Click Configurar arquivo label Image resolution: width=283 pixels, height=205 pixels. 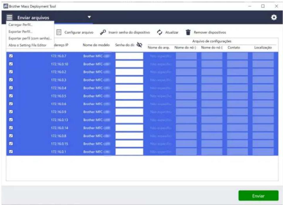coord(79,32)
